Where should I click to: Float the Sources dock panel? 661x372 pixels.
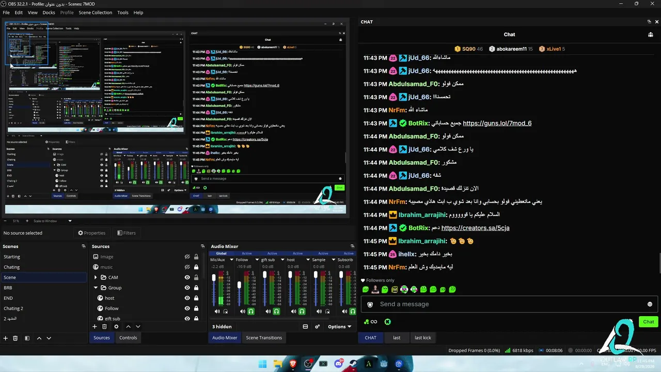click(x=202, y=246)
